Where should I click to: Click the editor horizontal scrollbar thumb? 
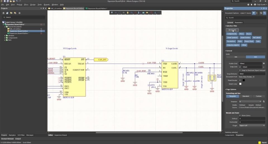pos(139,132)
